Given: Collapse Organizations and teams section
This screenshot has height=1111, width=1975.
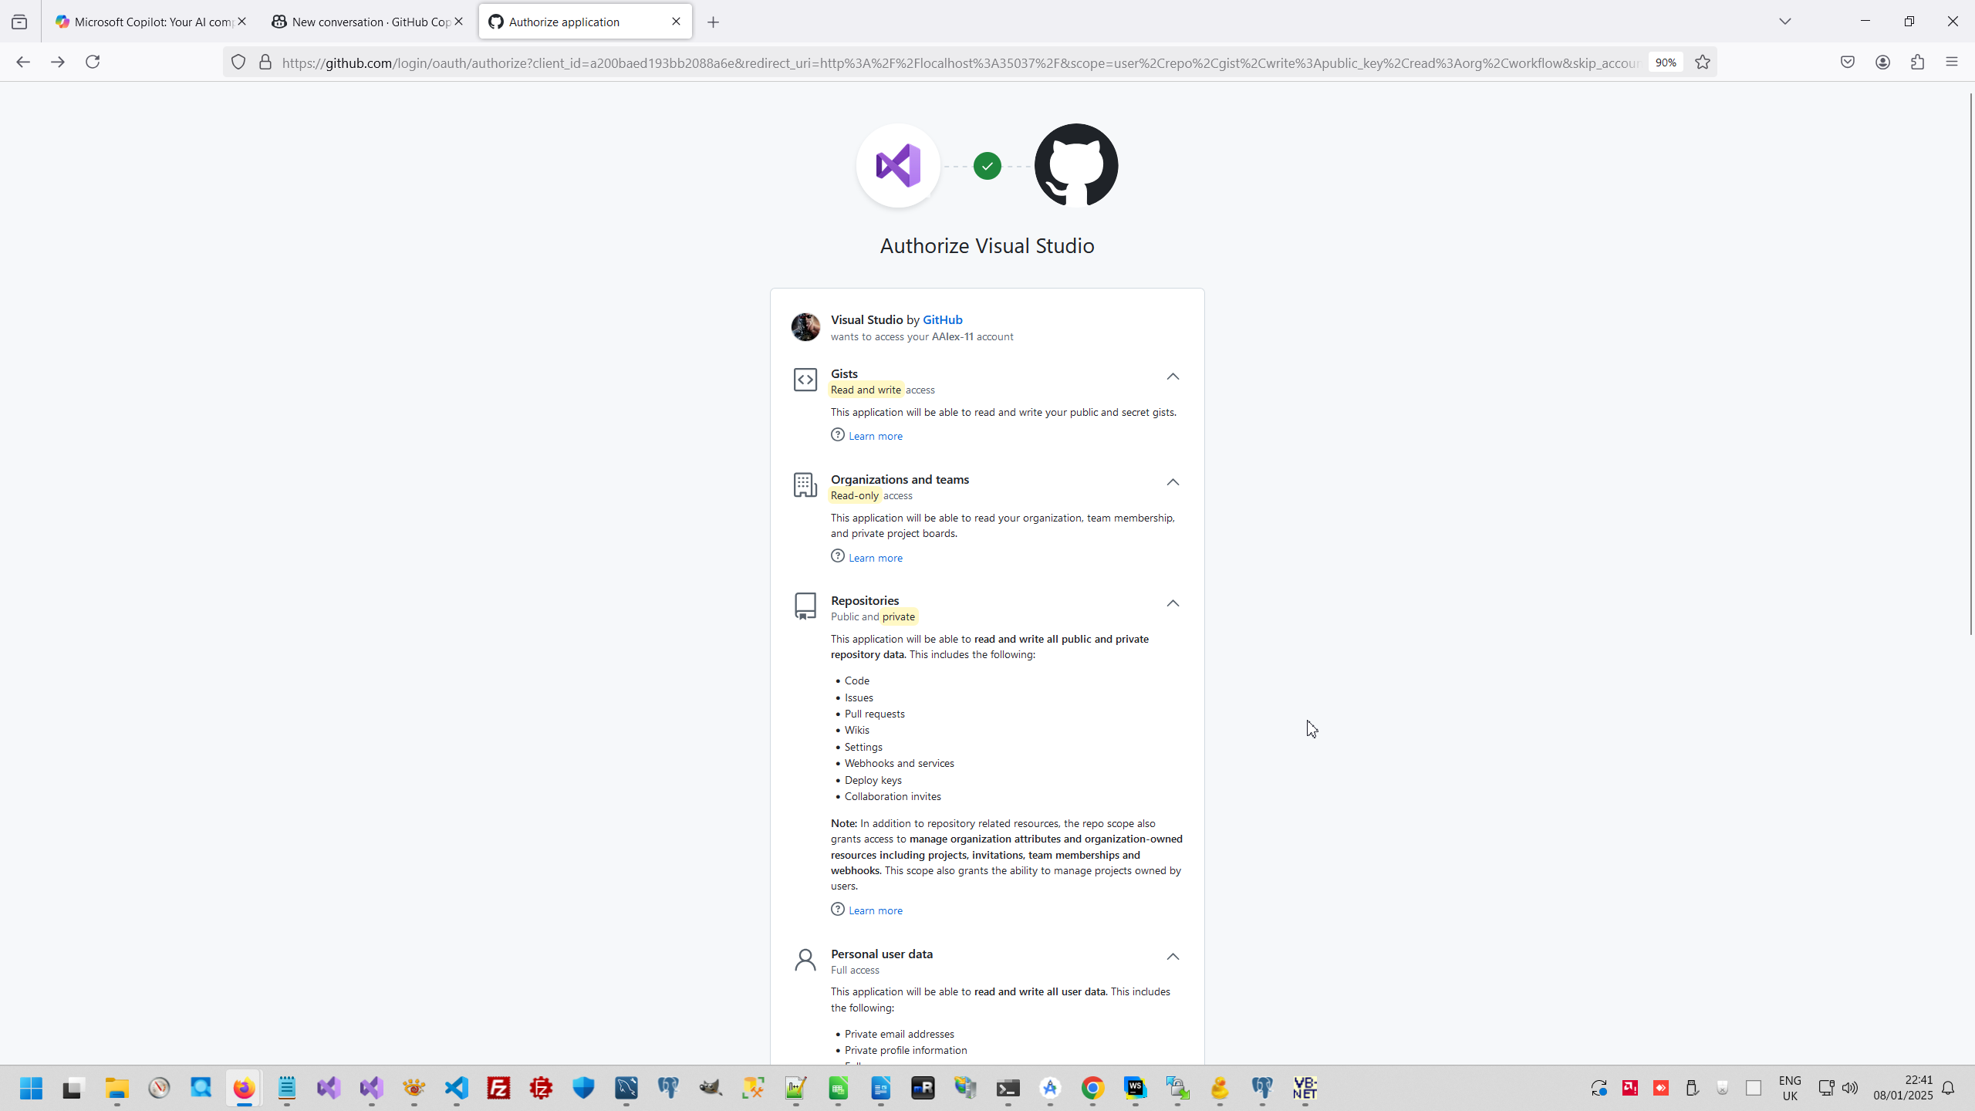Looking at the screenshot, I should 1173,482.
